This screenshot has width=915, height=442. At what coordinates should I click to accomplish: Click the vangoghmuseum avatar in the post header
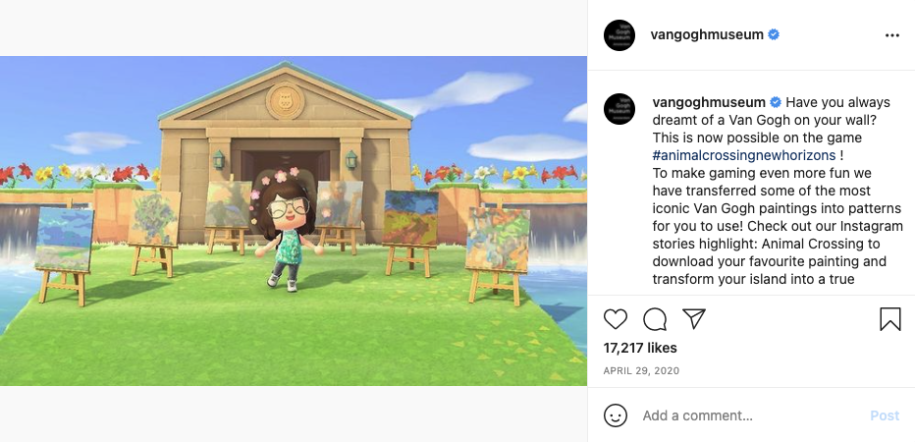coord(619,35)
